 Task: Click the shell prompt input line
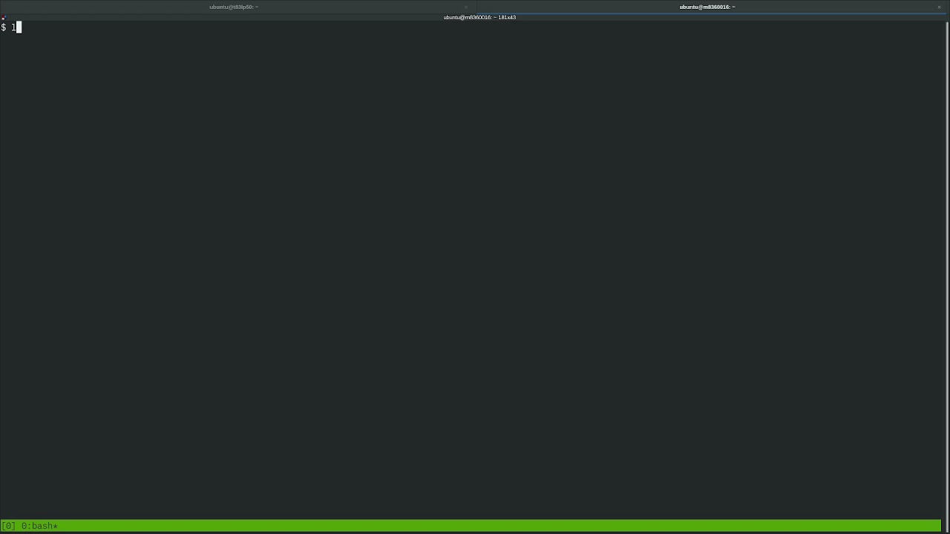(471, 27)
